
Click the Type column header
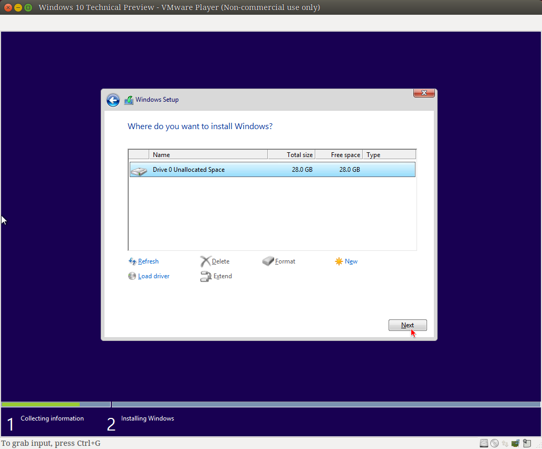coord(390,155)
